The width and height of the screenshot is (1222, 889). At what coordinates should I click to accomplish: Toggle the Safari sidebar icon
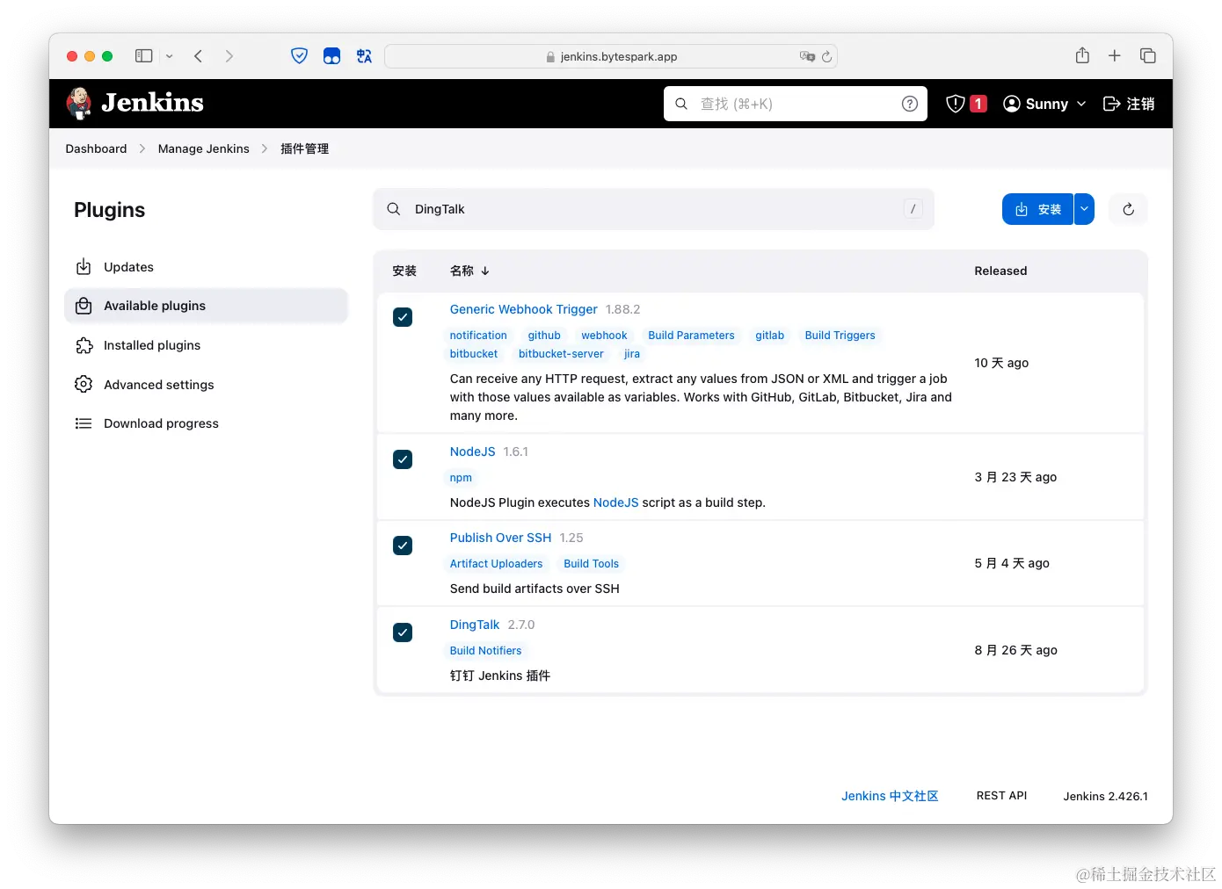click(144, 56)
